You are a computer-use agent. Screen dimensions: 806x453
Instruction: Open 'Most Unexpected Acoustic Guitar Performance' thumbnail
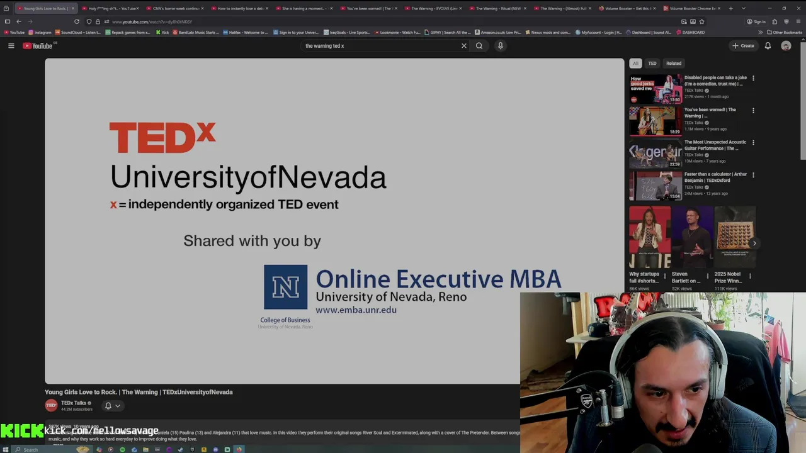656,154
